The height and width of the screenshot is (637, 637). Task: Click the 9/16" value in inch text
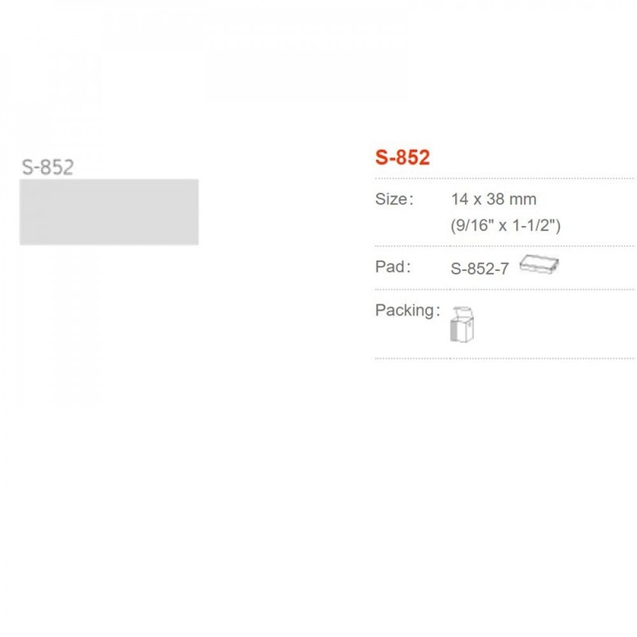[x=471, y=225]
